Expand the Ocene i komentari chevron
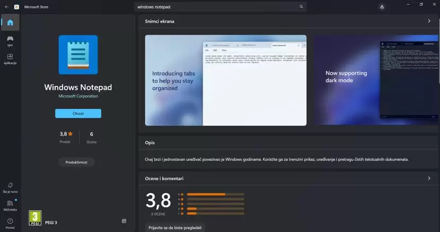Screen dimensions: 440x232 point(429,178)
